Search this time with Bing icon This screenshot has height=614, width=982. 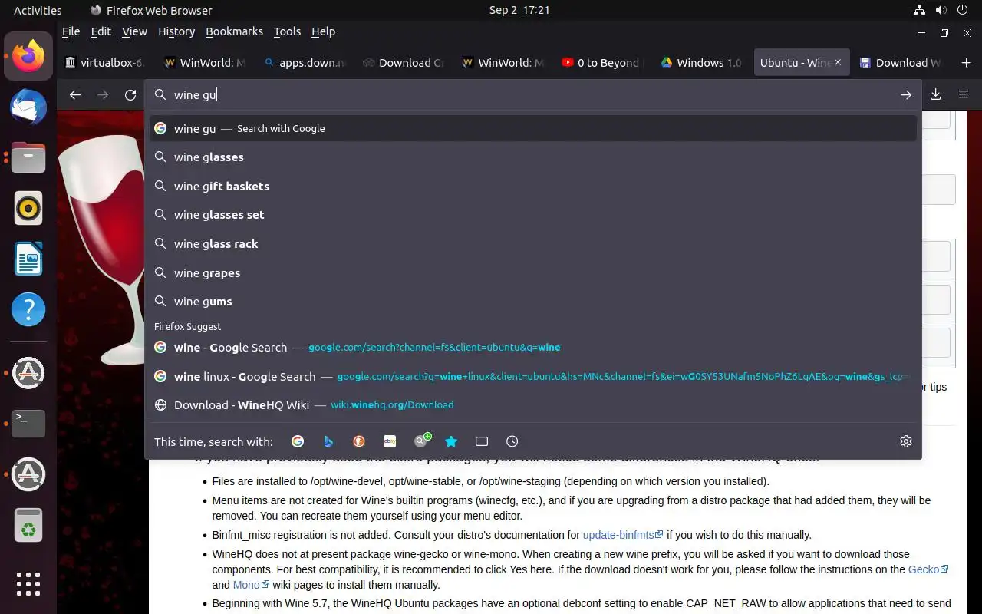click(328, 441)
